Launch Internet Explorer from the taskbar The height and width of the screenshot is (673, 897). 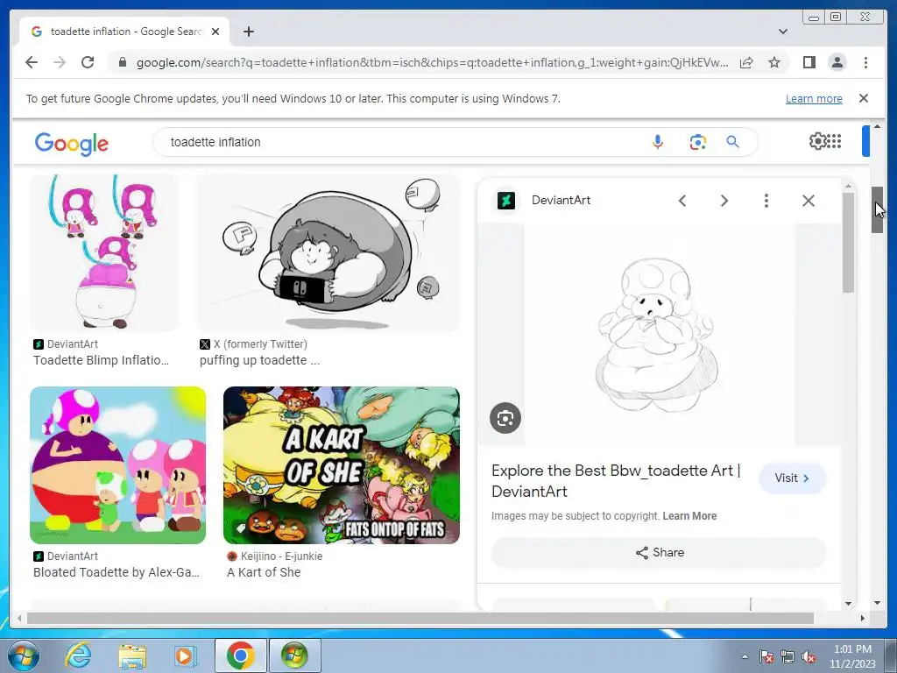[x=78, y=655]
